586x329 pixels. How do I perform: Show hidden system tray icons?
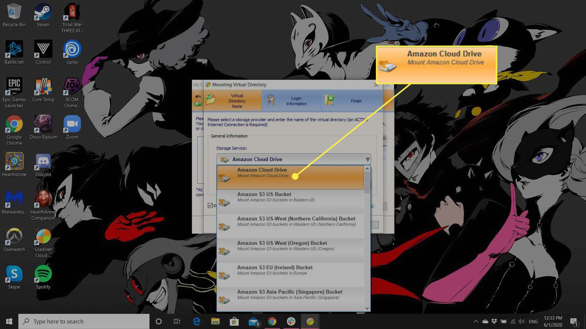point(476,322)
